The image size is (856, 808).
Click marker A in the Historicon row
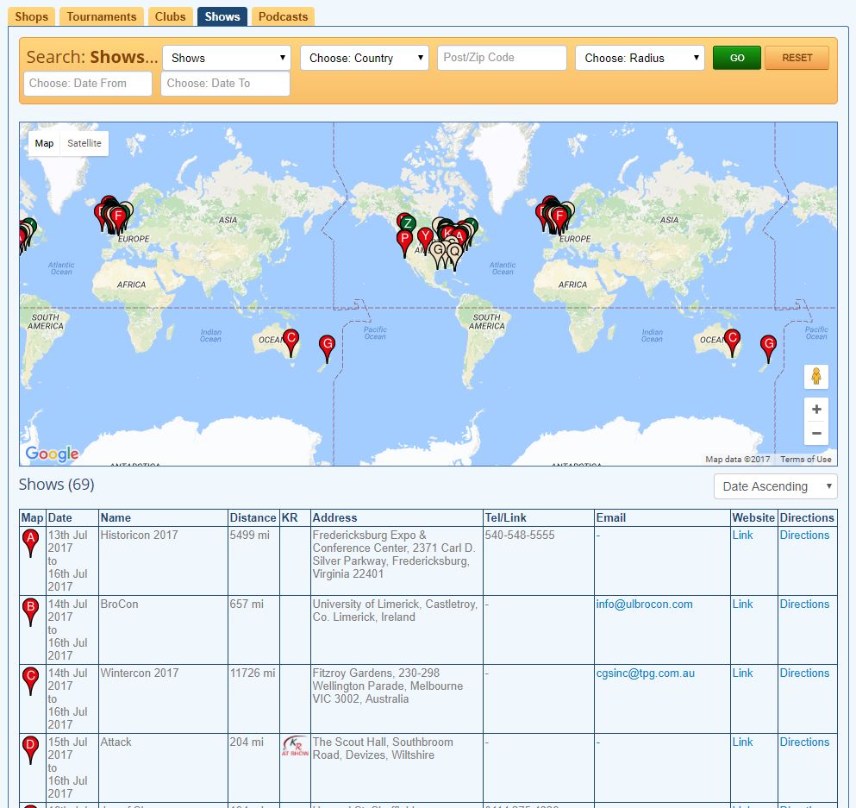click(31, 542)
